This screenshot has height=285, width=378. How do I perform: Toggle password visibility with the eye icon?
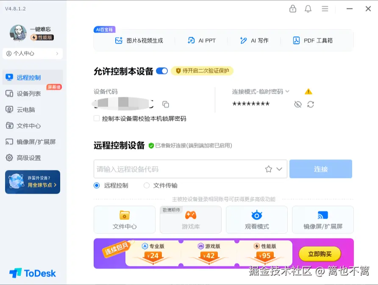298,104
